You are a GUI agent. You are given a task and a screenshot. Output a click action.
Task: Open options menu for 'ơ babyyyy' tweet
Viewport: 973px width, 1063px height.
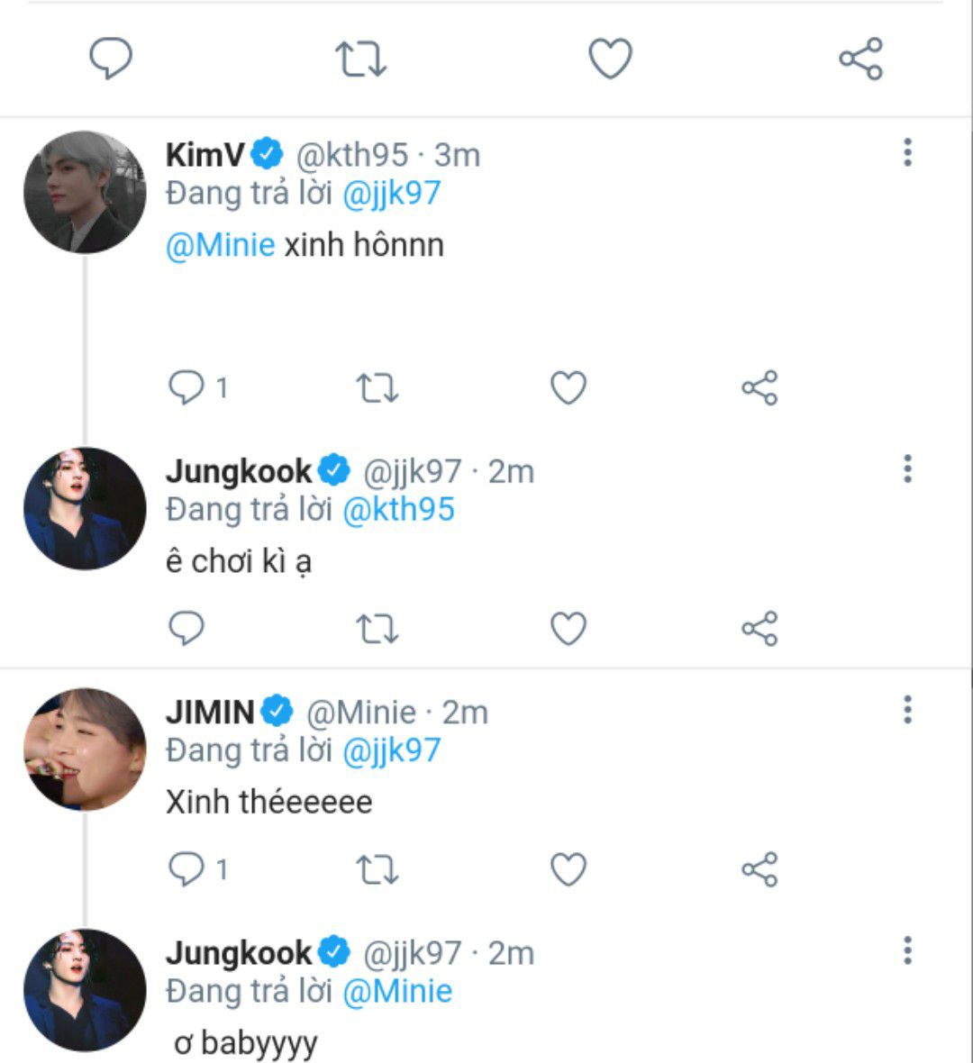[x=907, y=950]
